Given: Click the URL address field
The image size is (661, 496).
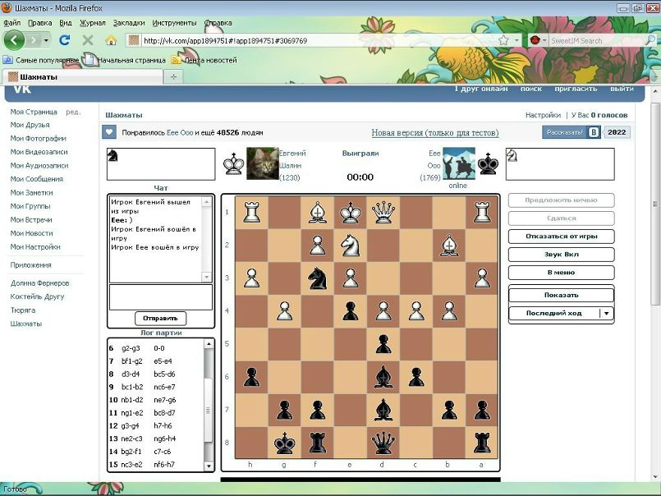Looking at the screenshot, I should (x=319, y=40).
